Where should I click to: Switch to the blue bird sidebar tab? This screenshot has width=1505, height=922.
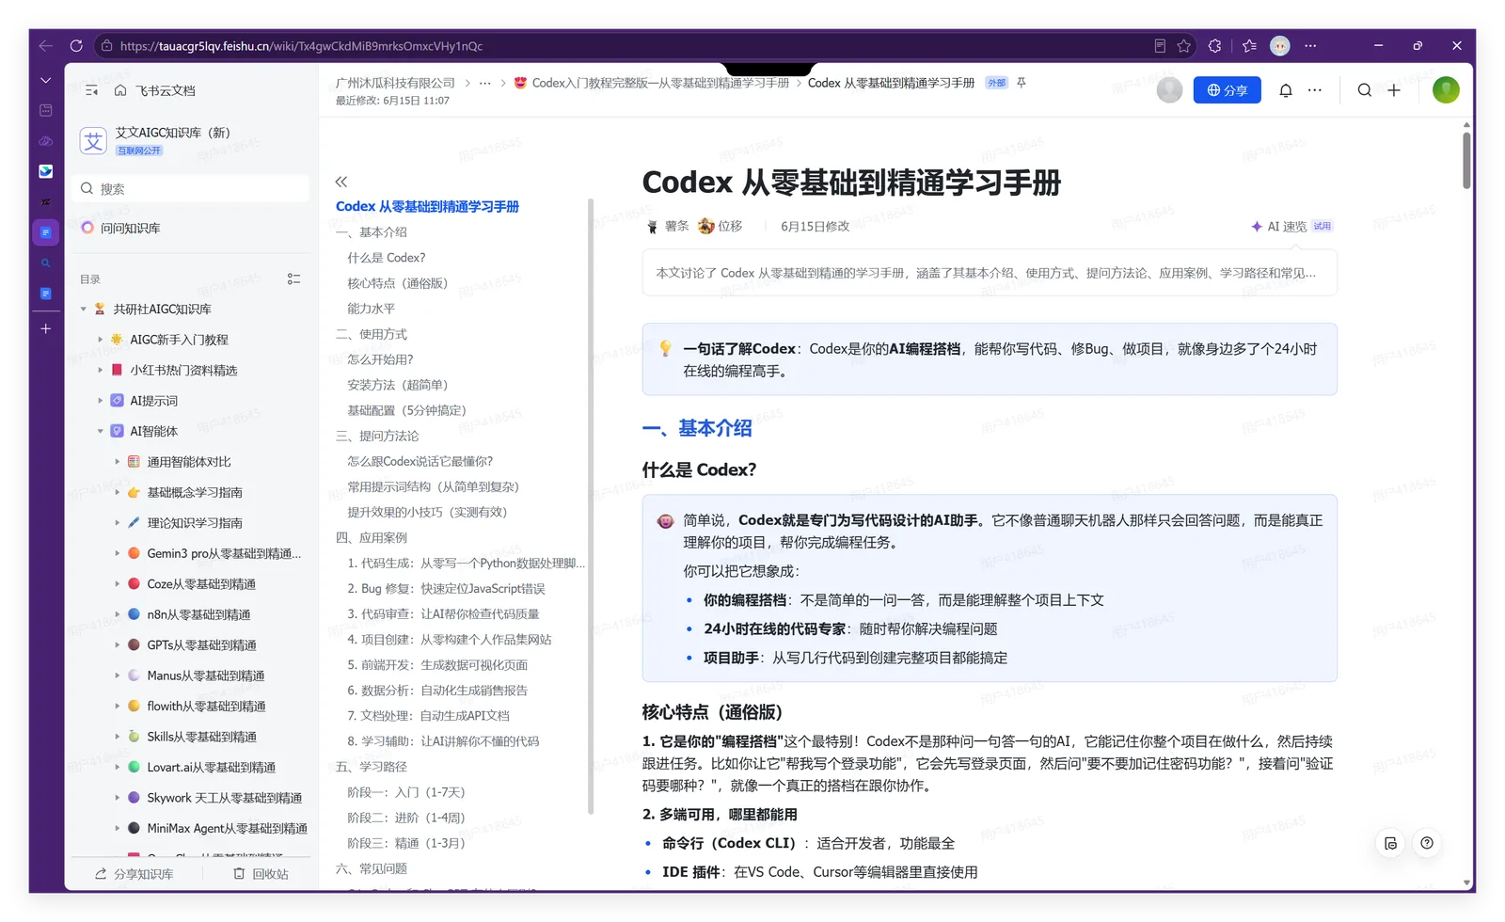45,171
